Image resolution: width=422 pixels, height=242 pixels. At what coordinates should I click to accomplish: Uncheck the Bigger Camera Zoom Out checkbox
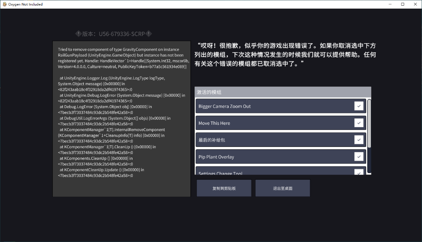[x=359, y=106]
